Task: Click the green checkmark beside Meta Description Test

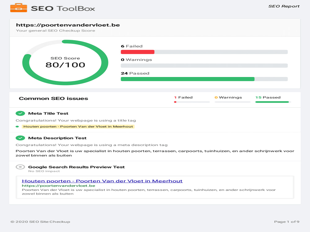Action: (20, 138)
